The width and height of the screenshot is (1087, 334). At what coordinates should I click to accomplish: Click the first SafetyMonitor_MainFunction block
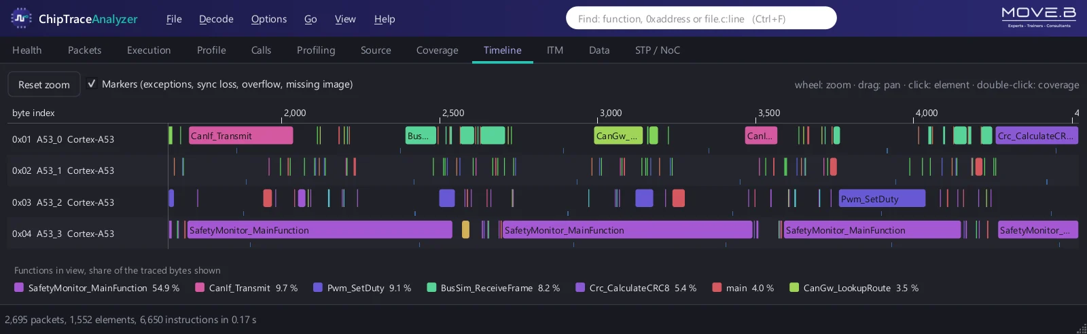tap(320, 230)
